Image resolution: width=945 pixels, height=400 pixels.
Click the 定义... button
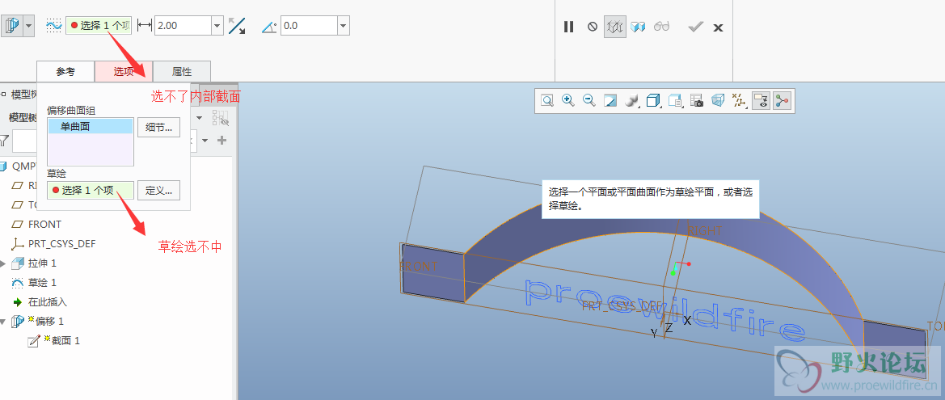click(159, 191)
